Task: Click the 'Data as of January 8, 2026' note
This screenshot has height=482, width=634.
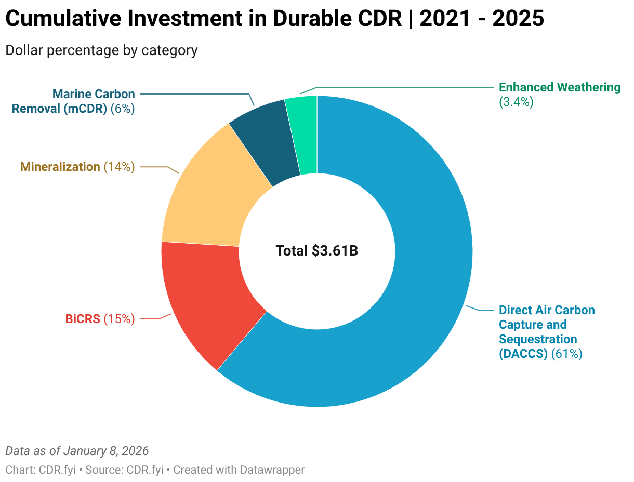Action: tap(77, 450)
